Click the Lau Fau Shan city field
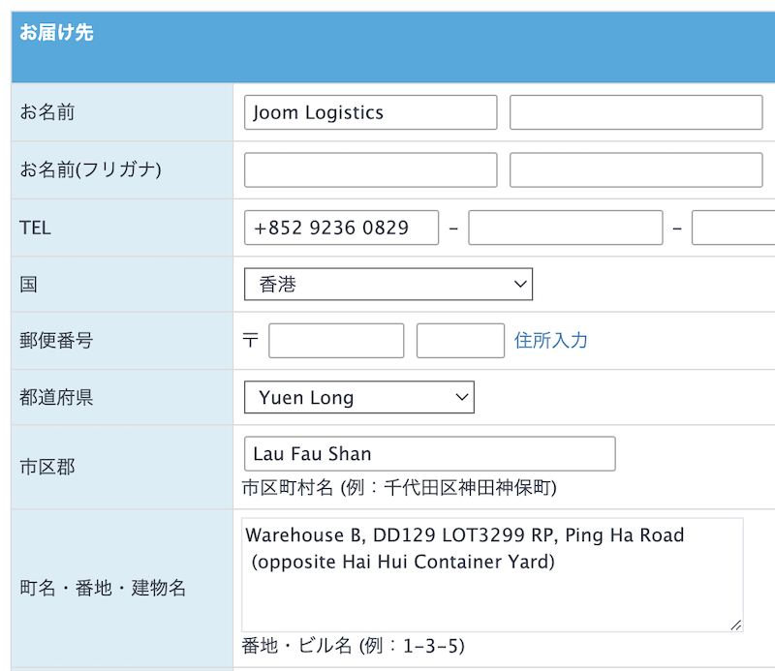 pyautogui.click(x=430, y=453)
